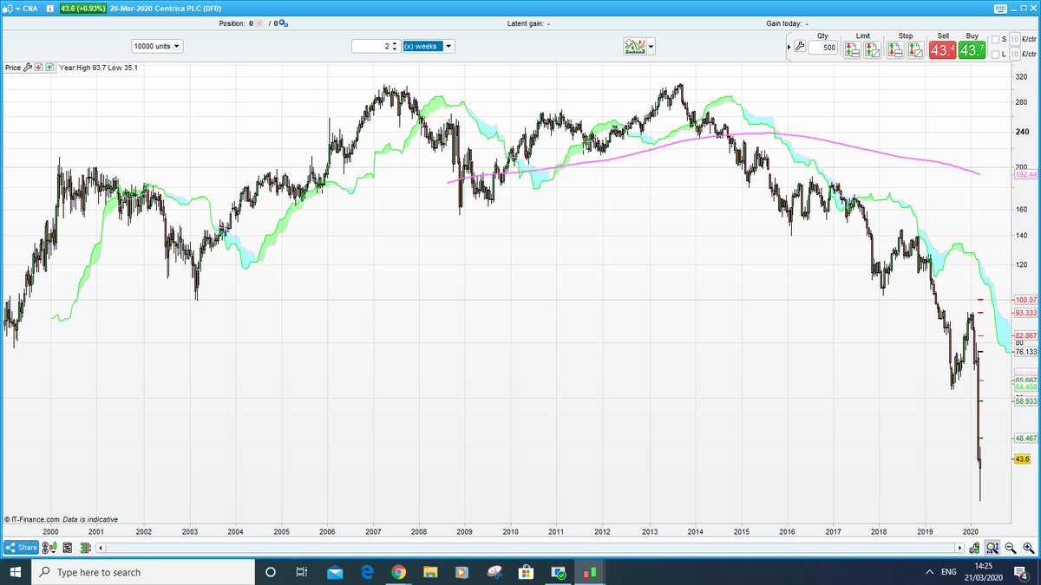This screenshot has width=1041, height=585.
Task: Click the 93.333 red price label
Action: (1026, 313)
